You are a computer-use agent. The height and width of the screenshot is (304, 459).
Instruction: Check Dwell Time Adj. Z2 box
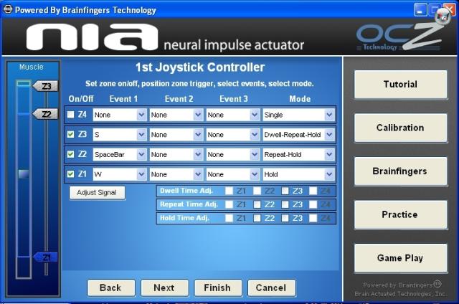coord(257,191)
